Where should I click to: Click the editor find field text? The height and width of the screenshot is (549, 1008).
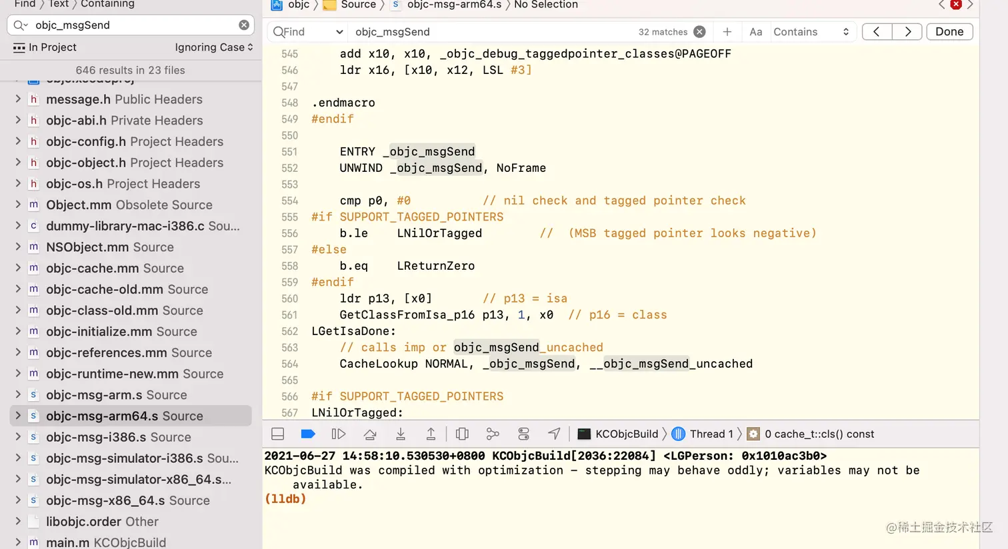(393, 32)
